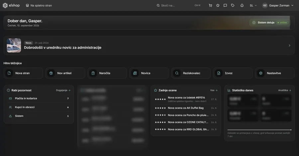Viewport: 299px width, 156px height.
Task: Click the Novo badge on news banner
Action: click(29, 43)
